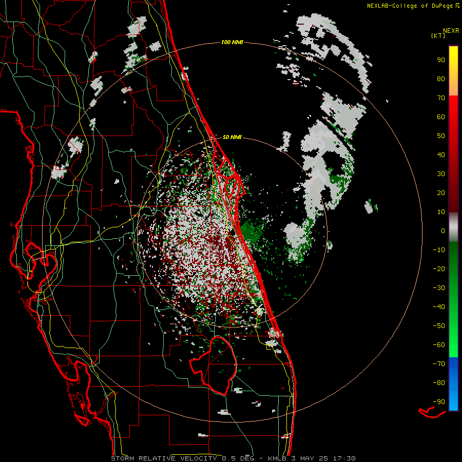Click the 0 knot label on the velocity scale
This screenshot has width=462, height=462.
point(443,230)
